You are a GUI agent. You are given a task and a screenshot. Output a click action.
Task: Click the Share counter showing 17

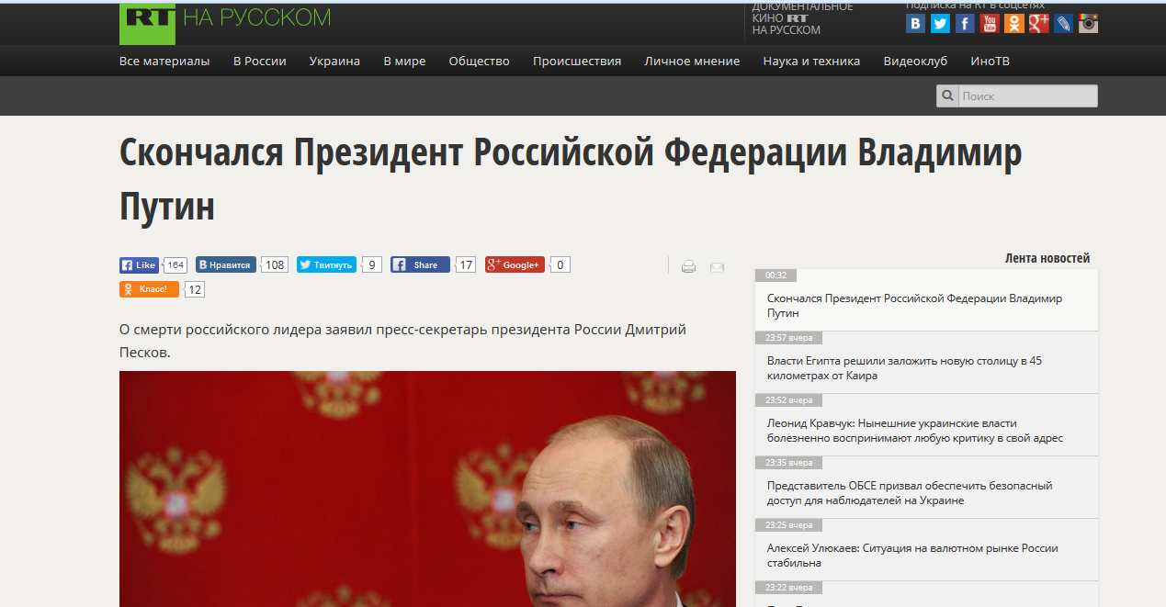(466, 265)
